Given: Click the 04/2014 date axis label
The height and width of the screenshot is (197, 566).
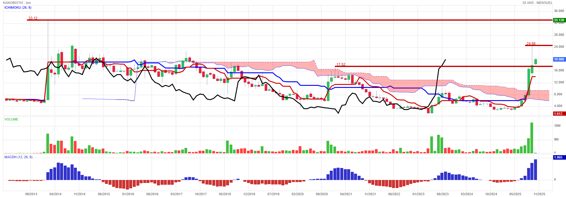Looking at the screenshot, I should (x=55, y=194).
